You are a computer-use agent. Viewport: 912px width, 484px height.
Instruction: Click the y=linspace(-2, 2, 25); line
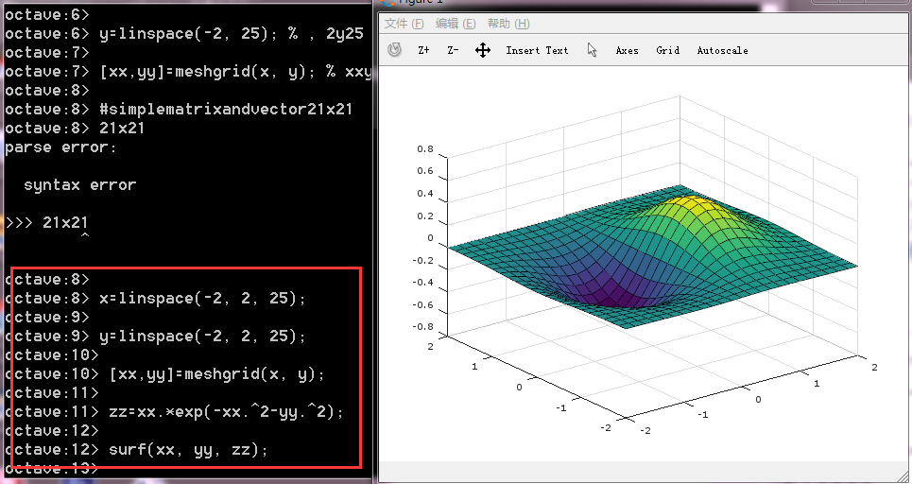pyautogui.click(x=156, y=337)
